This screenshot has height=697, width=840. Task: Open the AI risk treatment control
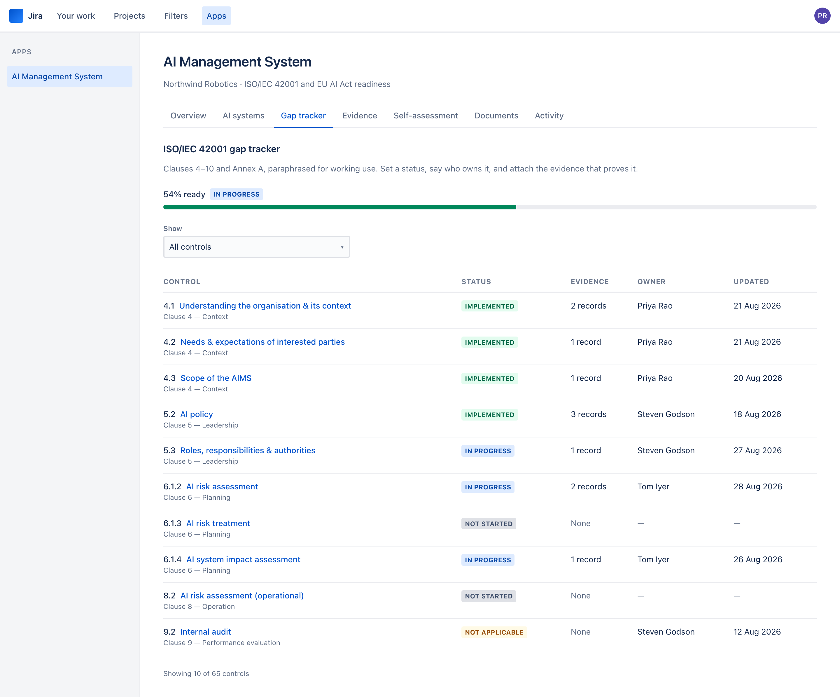point(218,523)
